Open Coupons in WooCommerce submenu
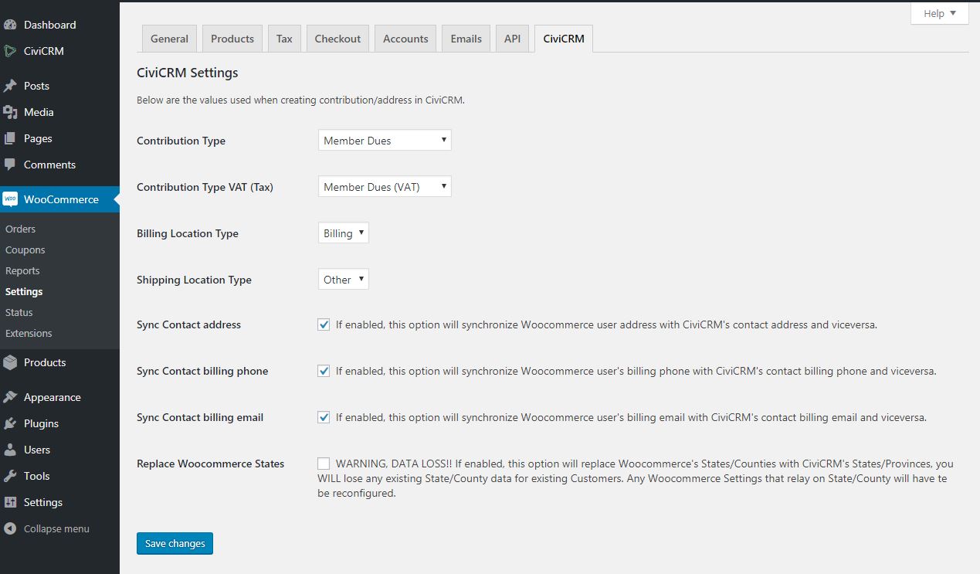Viewport: 980px width, 574px height. [25, 250]
